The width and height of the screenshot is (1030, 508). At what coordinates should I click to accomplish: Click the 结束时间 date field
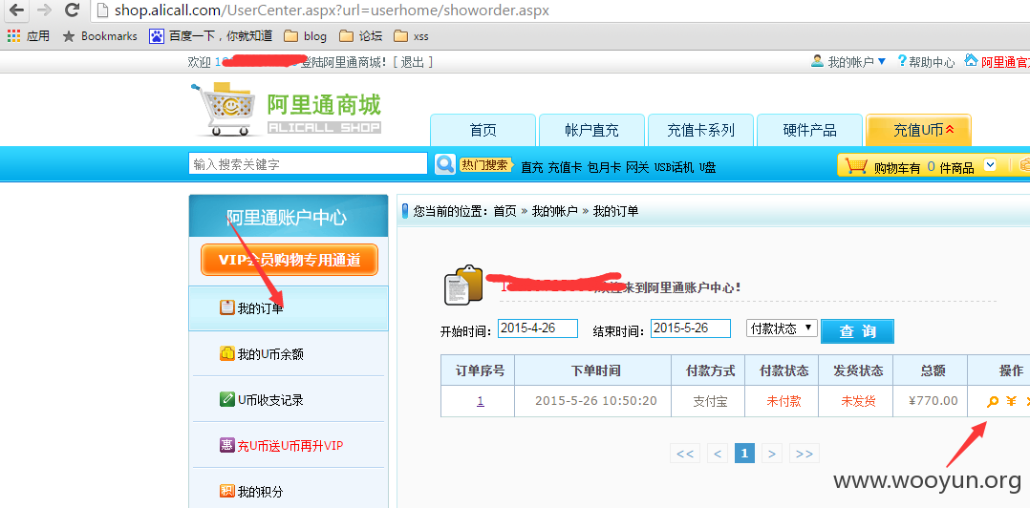click(x=691, y=328)
